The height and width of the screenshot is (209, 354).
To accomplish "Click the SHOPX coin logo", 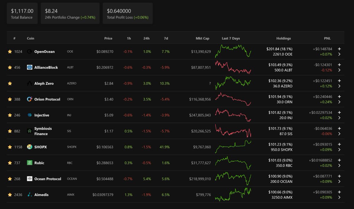I will point(29,147).
